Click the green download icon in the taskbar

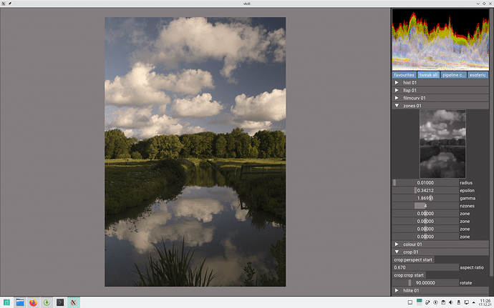click(x=47, y=302)
